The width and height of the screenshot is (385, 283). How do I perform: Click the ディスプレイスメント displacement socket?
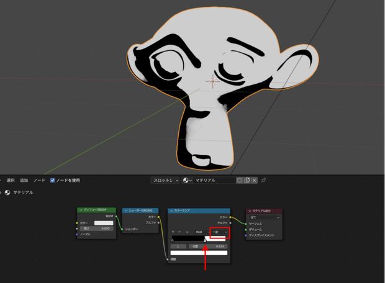[246, 235]
